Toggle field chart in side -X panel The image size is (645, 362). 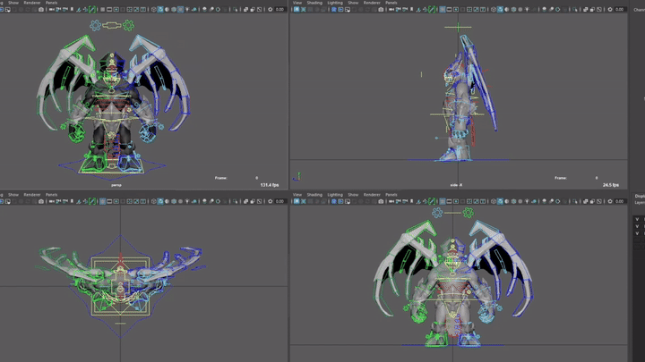[469, 9]
